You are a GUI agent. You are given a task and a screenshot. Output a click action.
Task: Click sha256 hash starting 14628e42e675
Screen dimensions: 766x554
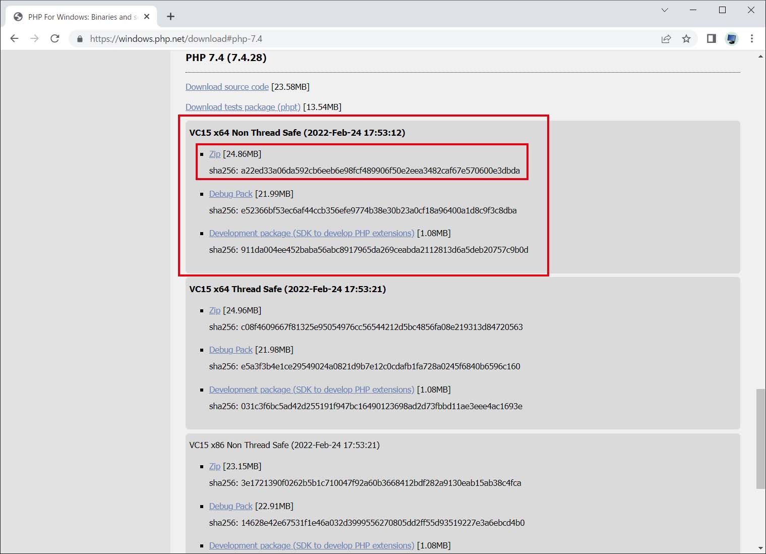point(383,523)
